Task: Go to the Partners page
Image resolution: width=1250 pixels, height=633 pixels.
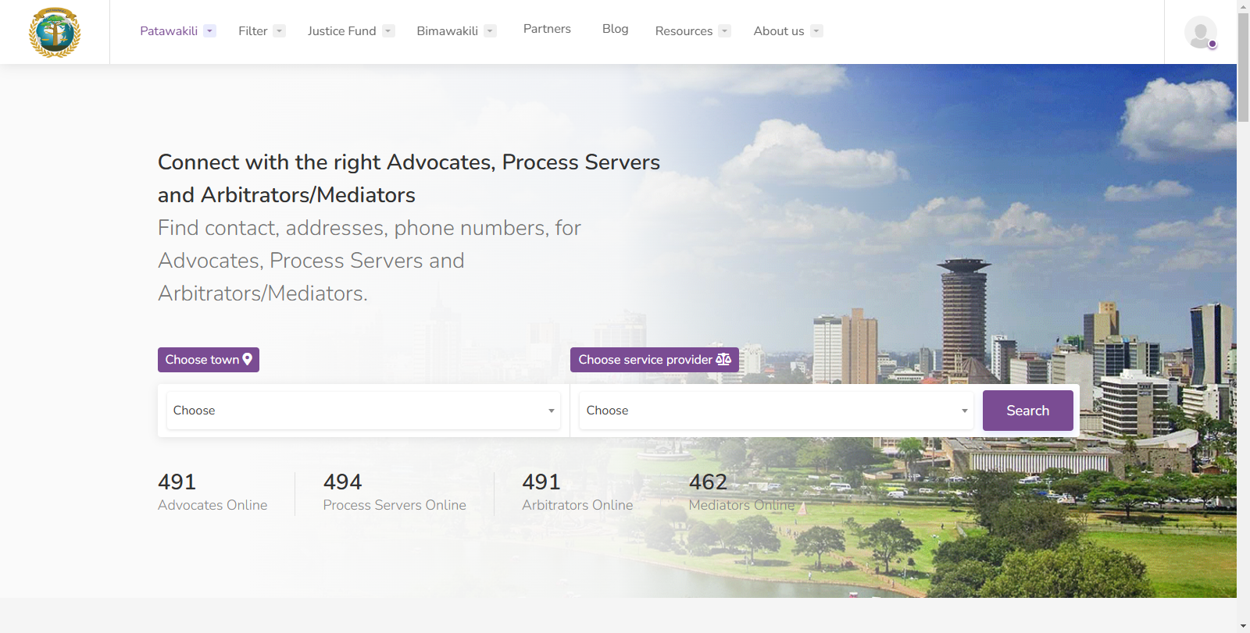Action: pyautogui.click(x=547, y=29)
